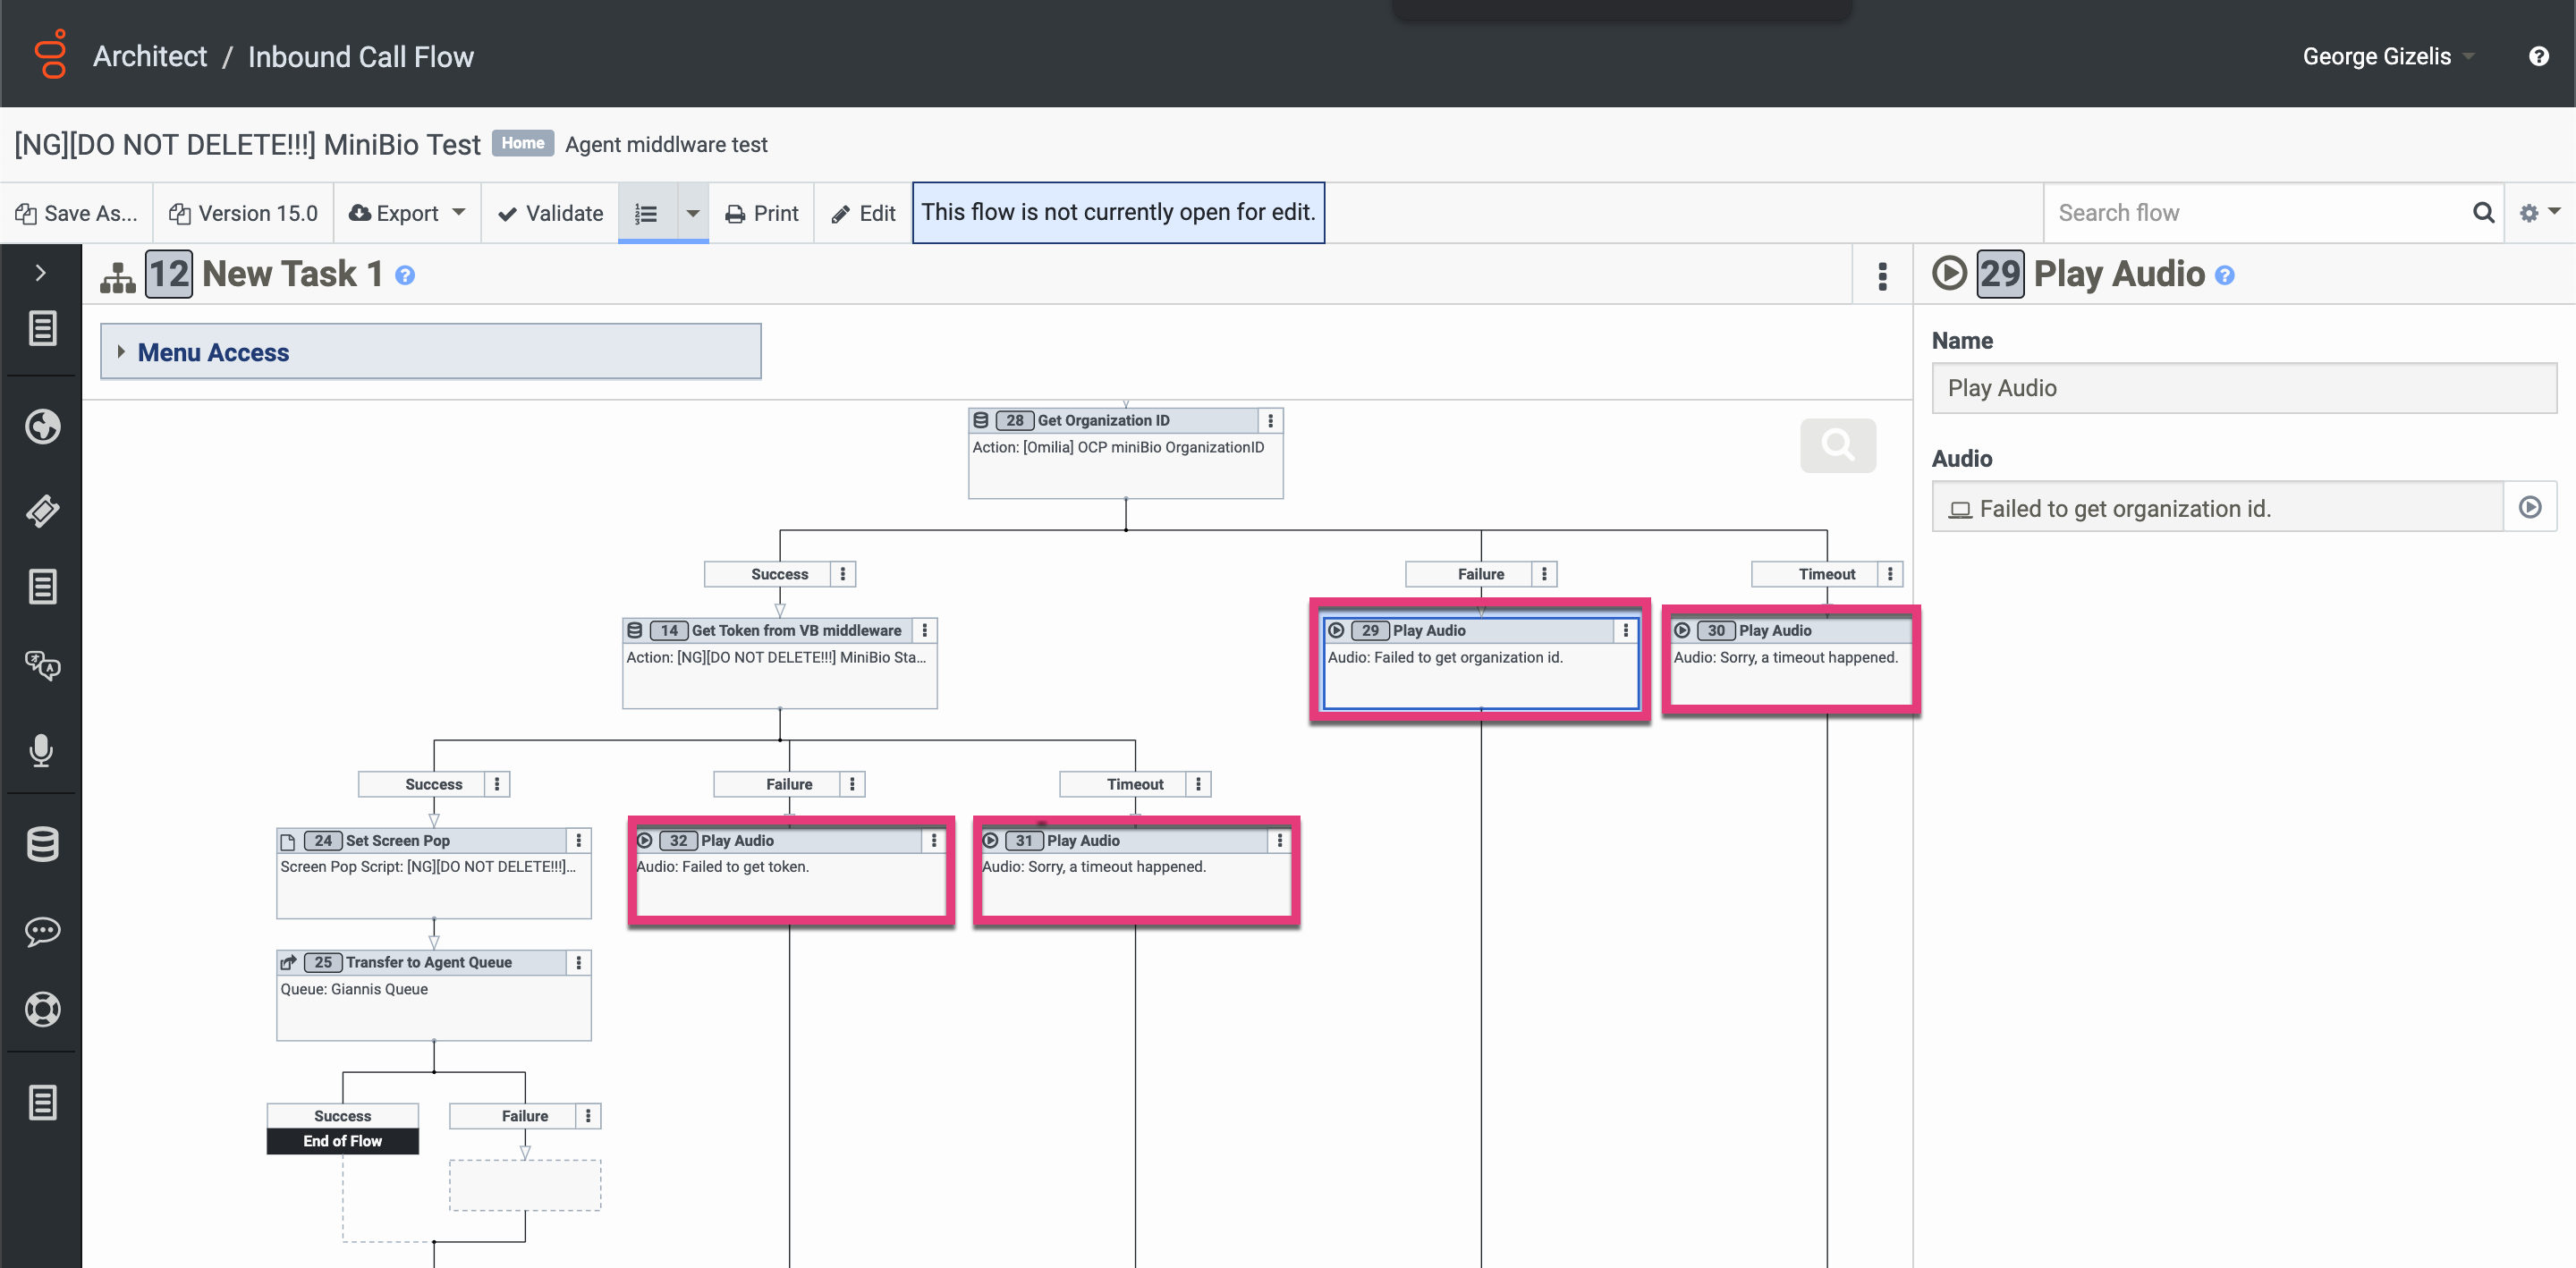Open the microphone icon in sidebar
This screenshot has height=1268, width=2576.
pos(42,750)
